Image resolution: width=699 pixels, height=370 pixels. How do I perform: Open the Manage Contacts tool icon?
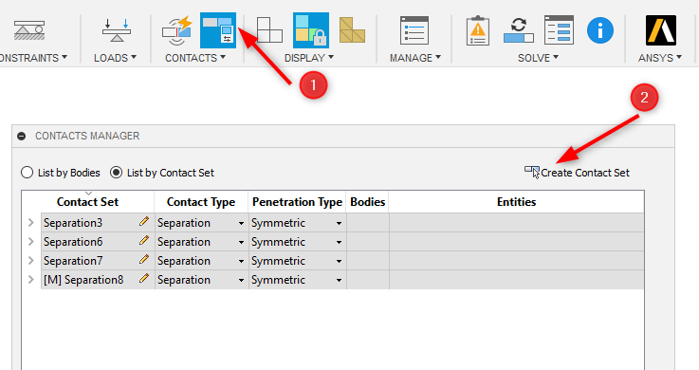tap(218, 30)
